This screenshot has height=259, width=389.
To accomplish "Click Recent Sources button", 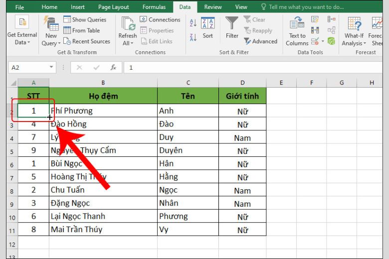I will point(86,41).
